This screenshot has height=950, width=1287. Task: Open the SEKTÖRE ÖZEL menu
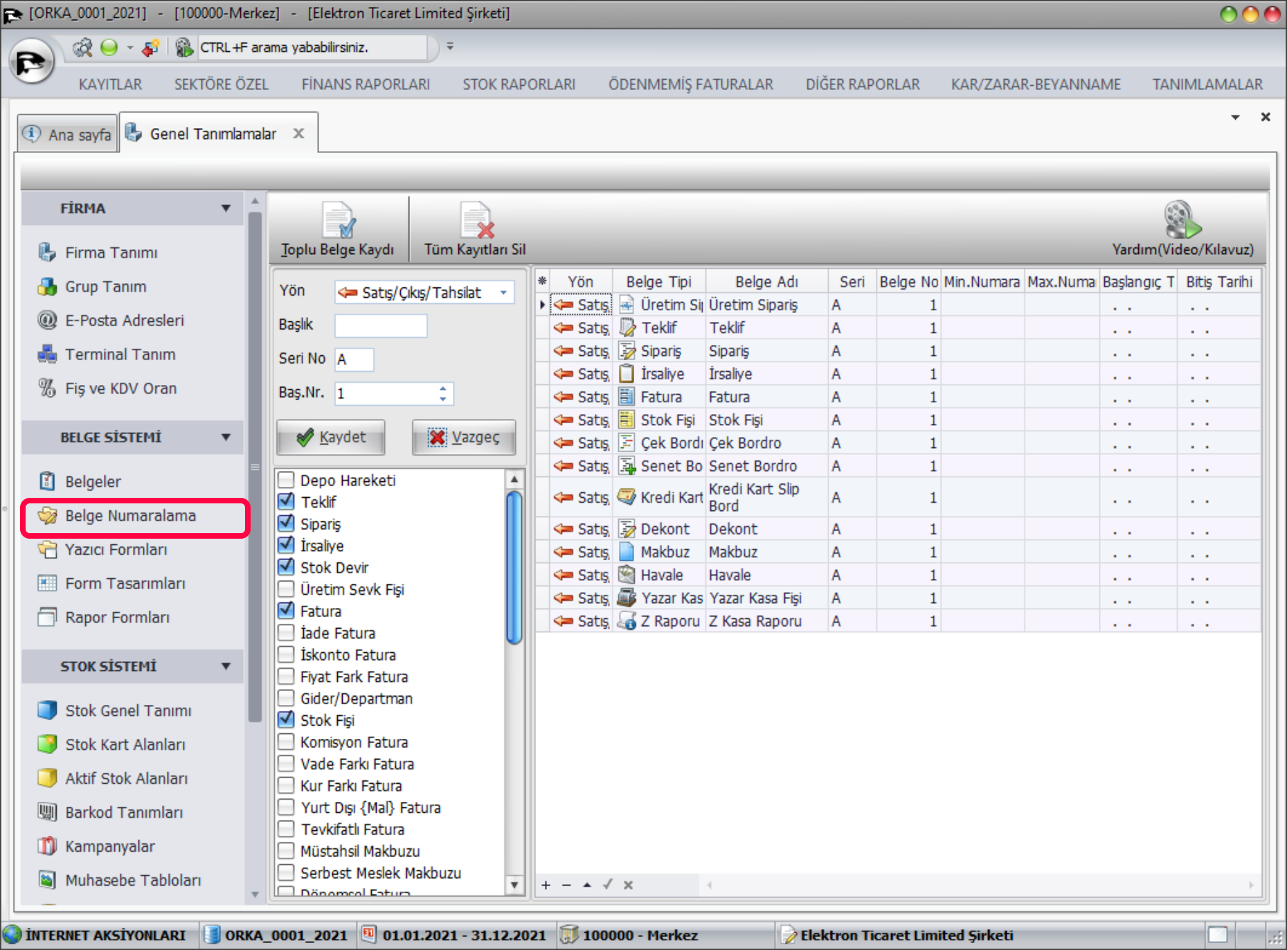pyautogui.click(x=221, y=84)
